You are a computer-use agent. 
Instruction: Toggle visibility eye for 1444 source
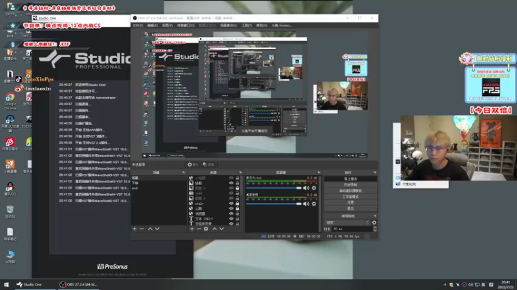(231, 193)
